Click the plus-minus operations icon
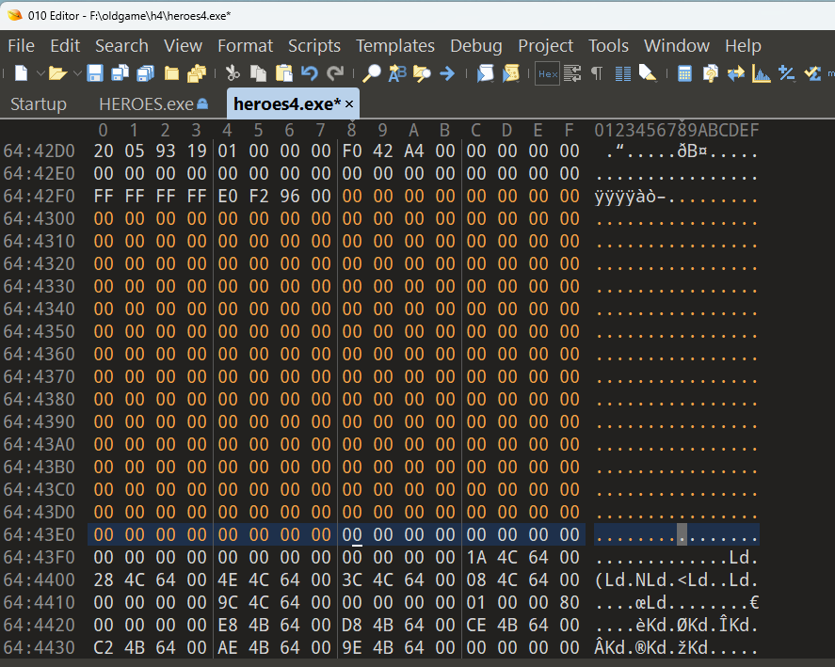 click(x=787, y=73)
